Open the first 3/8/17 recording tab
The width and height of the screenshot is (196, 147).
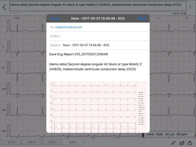[32, 142]
